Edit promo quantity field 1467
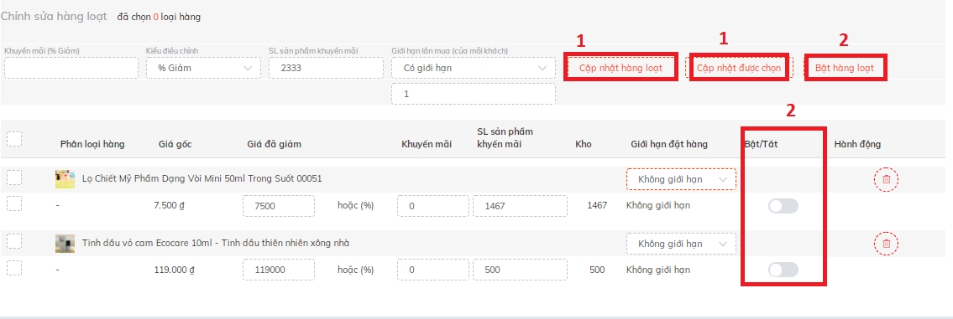 (x=521, y=206)
